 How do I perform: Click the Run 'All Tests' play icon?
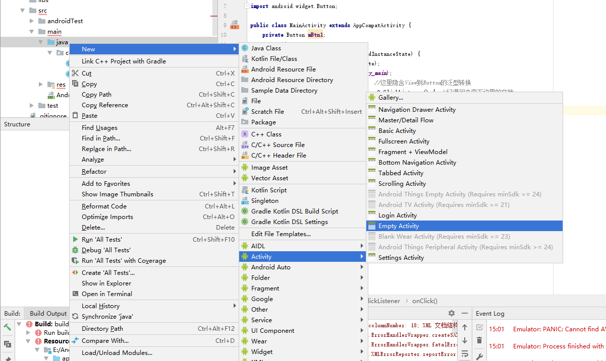pyautogui.click(x=75, y=240)
